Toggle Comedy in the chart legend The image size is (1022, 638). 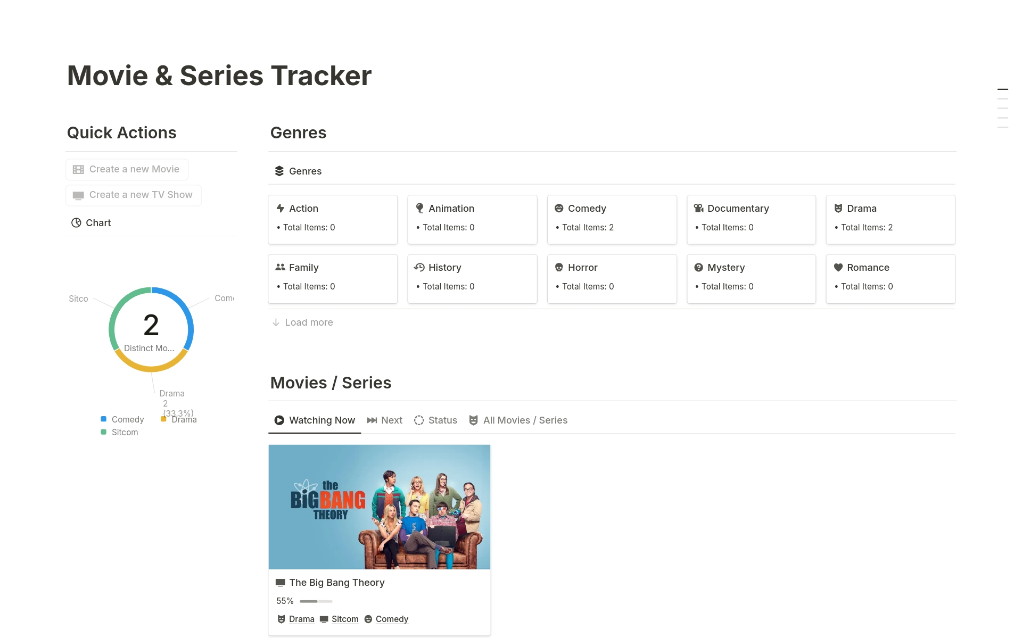(123, 419)
